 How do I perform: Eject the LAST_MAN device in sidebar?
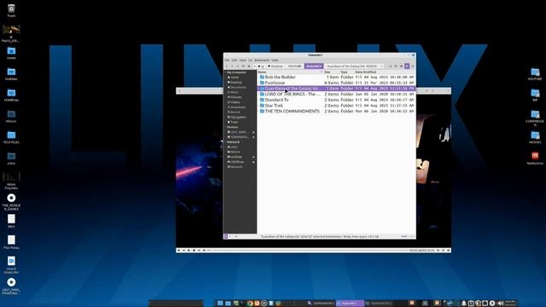(x=253, y=132)
